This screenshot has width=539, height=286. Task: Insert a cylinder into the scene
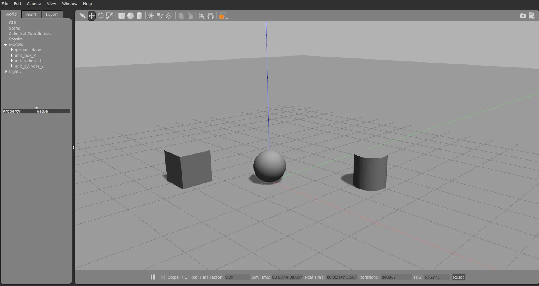139,16
